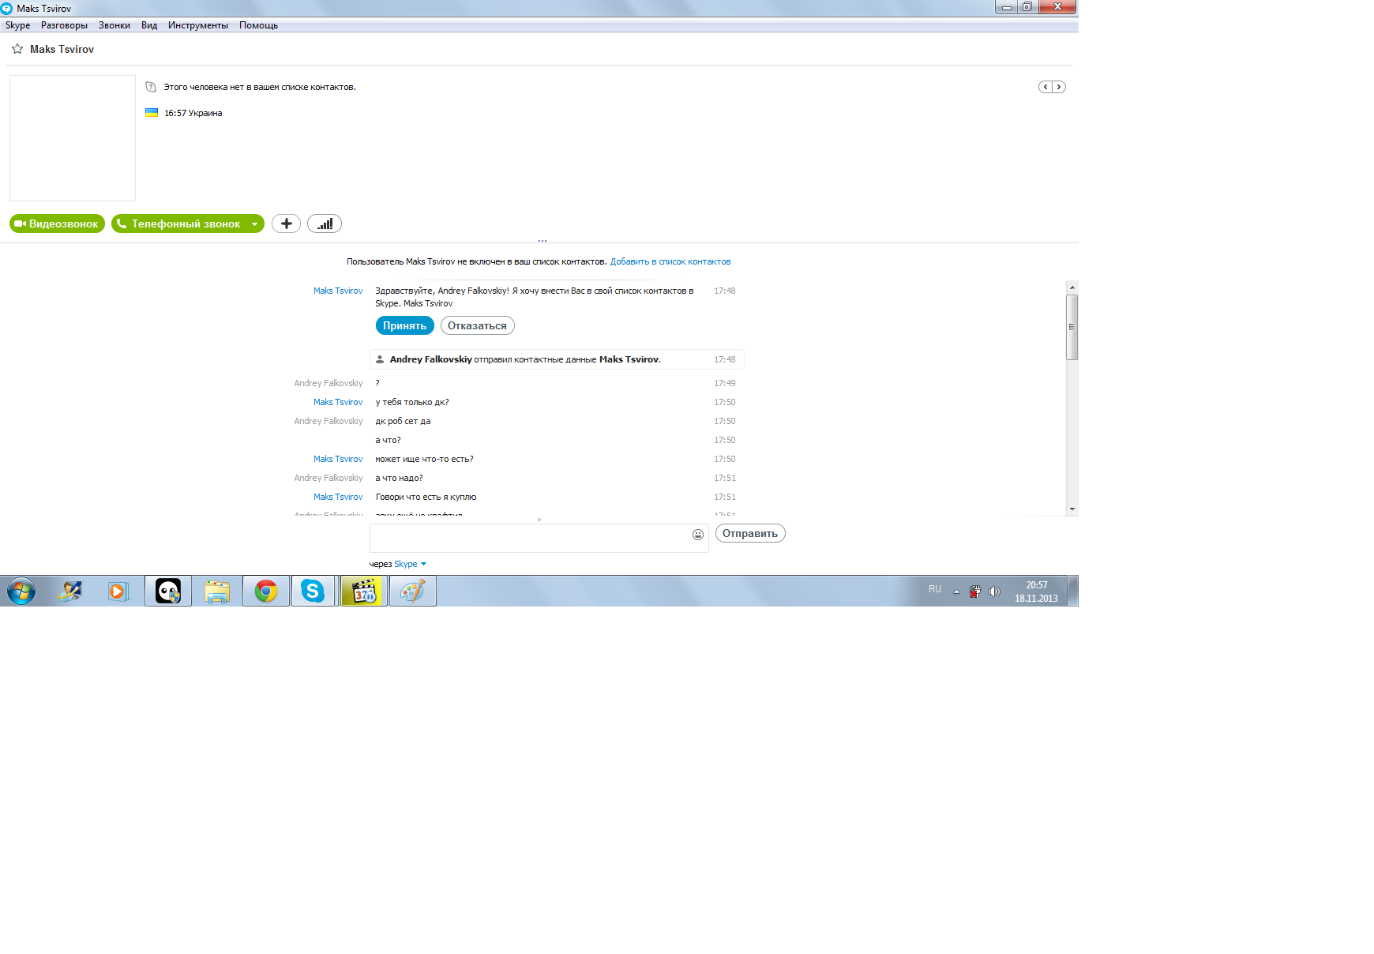Screen dimensions: 1374x954
Task: Send message with Отправить button
Action: 750,533
